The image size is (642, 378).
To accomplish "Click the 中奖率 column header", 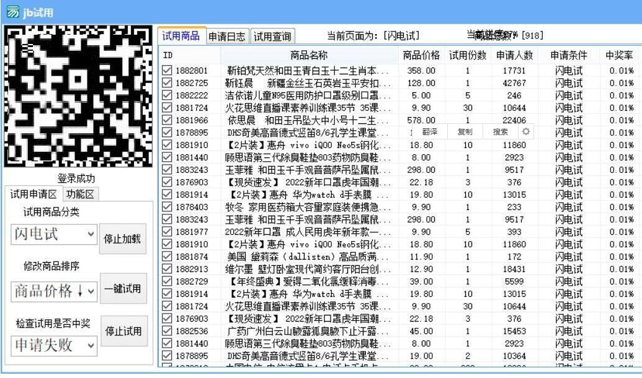I will coord(619,55).
